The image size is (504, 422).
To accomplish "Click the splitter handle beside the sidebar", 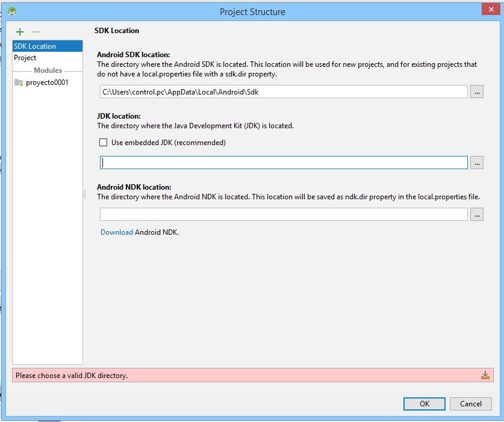I will pos(84,193).
